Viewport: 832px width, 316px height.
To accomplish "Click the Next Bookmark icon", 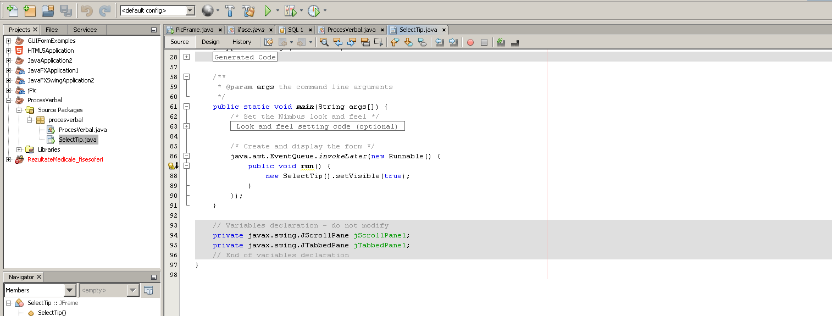I will (x=408, y=42).
